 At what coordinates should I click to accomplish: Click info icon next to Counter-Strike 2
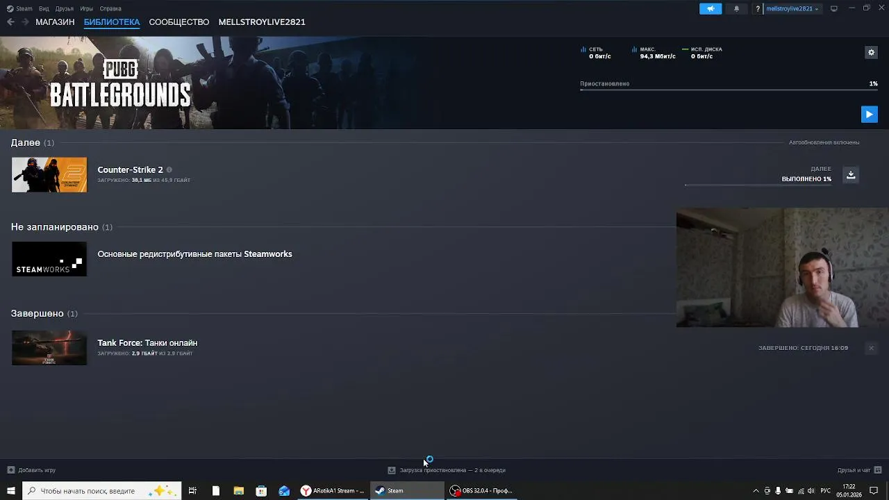pos(169,169)
